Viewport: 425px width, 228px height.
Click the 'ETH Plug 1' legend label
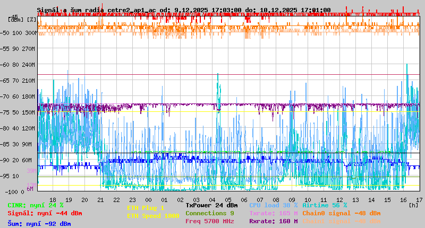pos(146,208)
